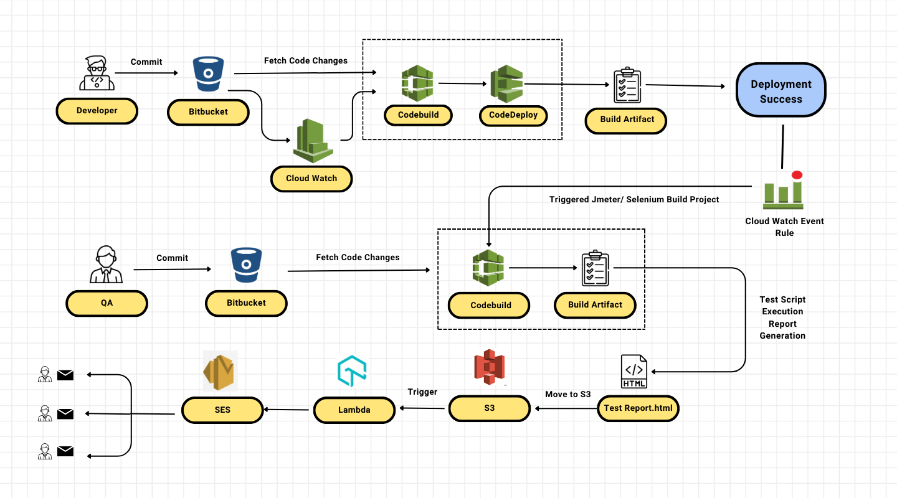Select the Codebuild icon in the top pipeline
This screenshot has width=897, height=498.
tap(417, 83)
